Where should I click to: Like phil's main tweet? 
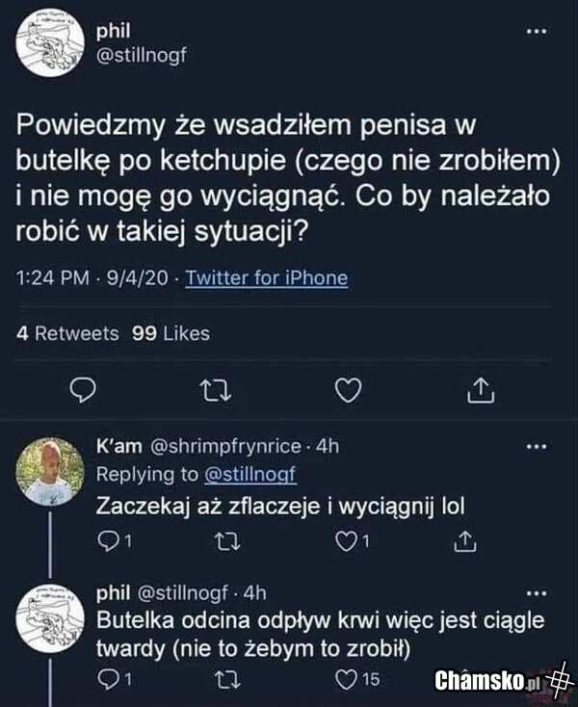(349, 389)
